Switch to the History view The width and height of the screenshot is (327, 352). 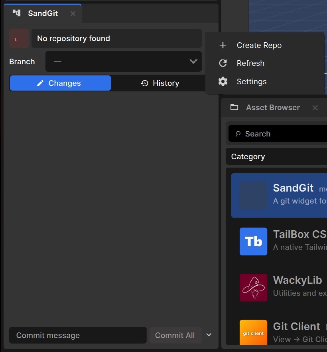click(x=160, y=83)
